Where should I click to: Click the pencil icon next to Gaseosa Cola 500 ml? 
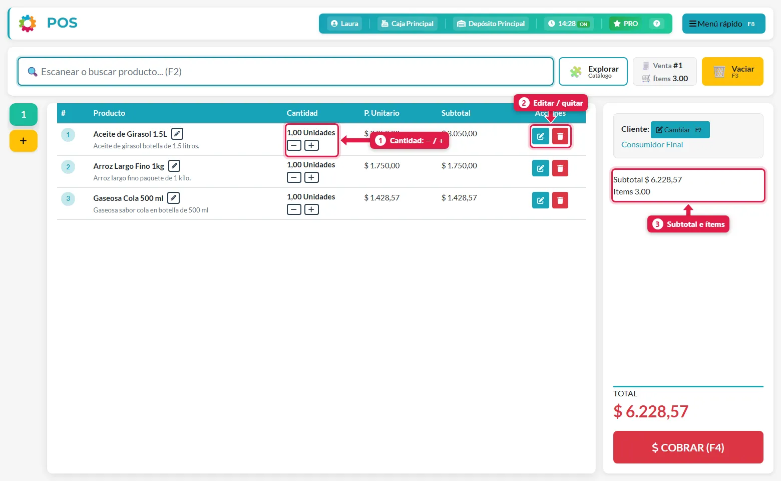tap(173, 198)
